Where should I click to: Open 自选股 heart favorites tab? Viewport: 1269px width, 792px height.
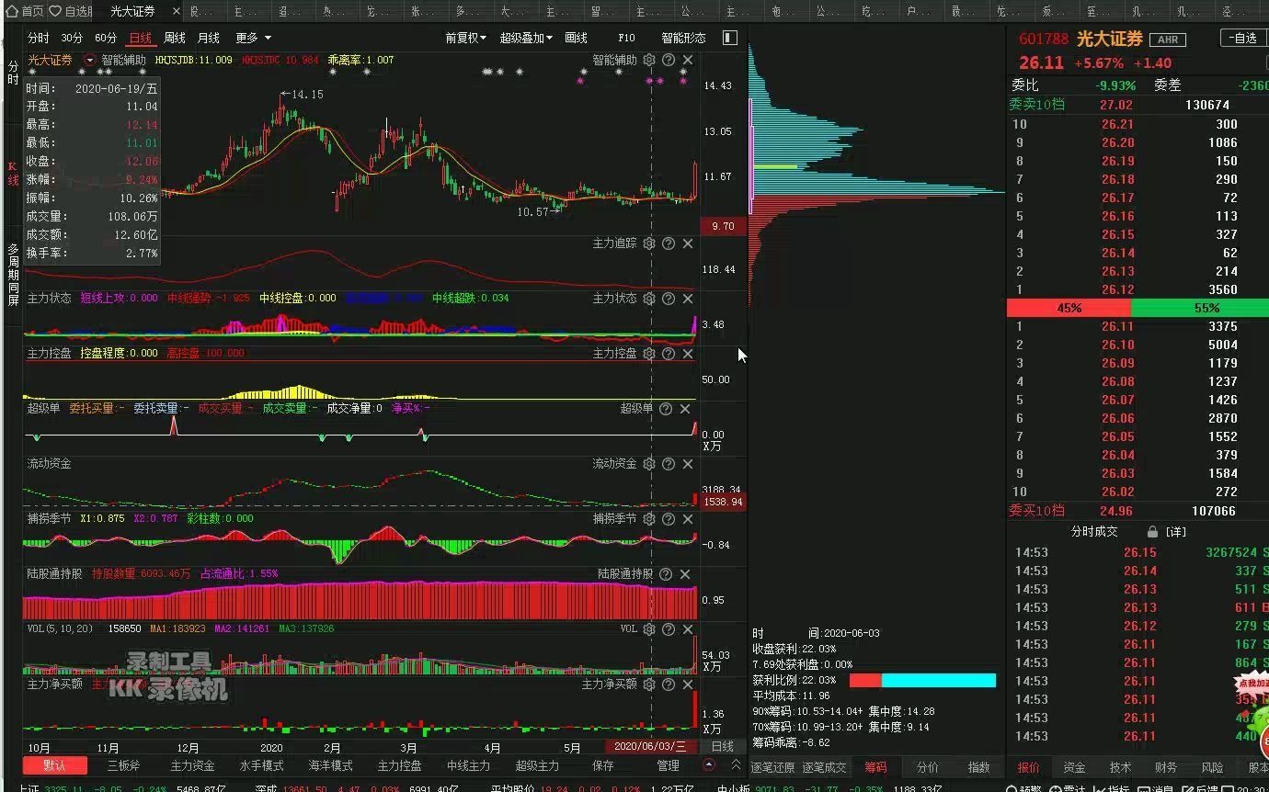(71, 11)
